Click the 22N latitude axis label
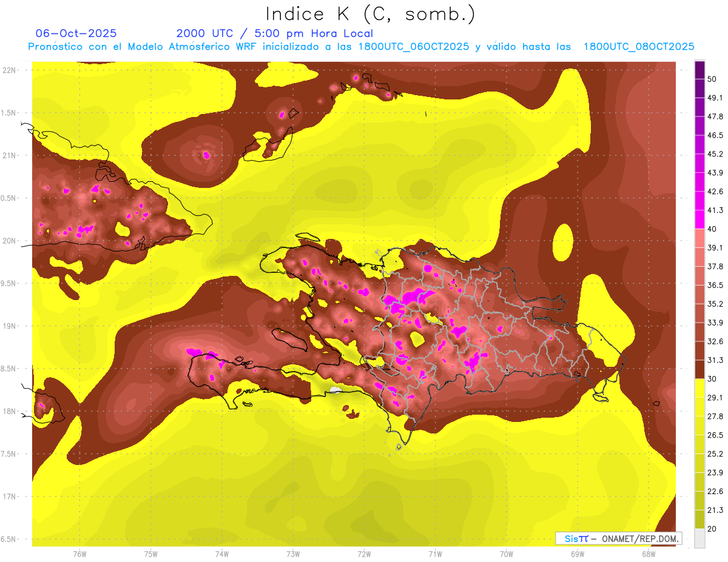This screenshot has width=728, height=562. click(x=10, y=70)
